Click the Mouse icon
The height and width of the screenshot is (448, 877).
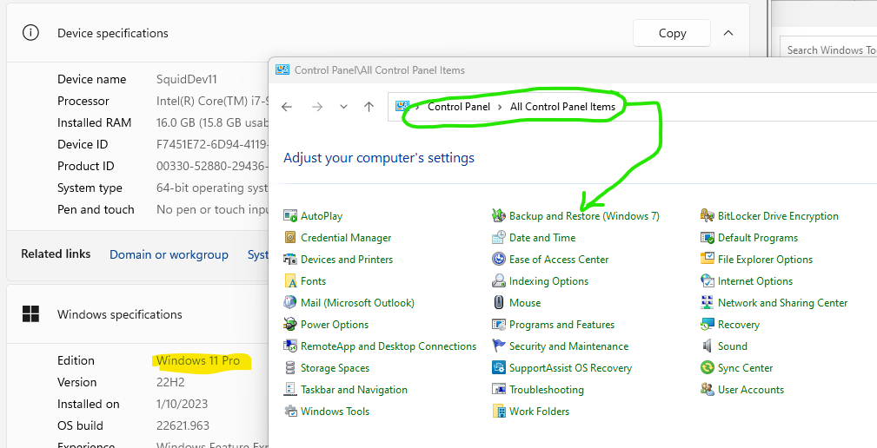pos(499,303)
